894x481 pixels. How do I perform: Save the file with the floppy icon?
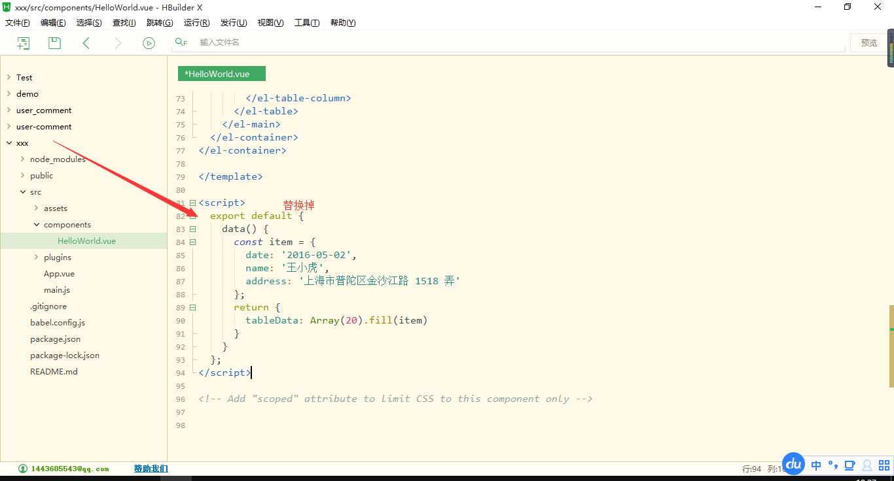pos(55,43)
